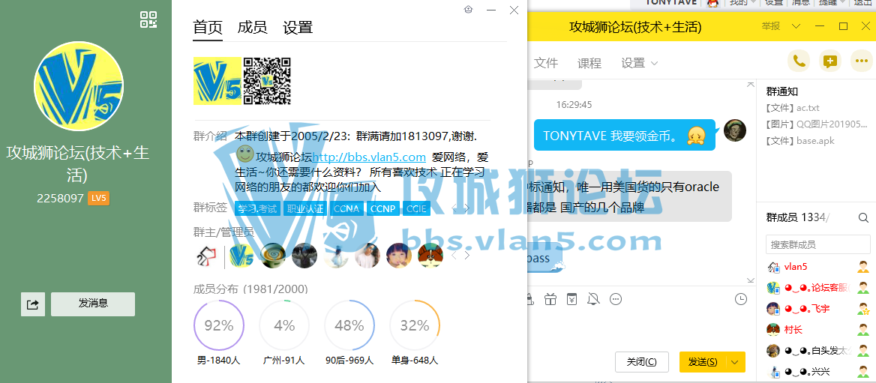Click the V5 admin avatar
The height and width of the screenshot is (383, 876).
241,256
